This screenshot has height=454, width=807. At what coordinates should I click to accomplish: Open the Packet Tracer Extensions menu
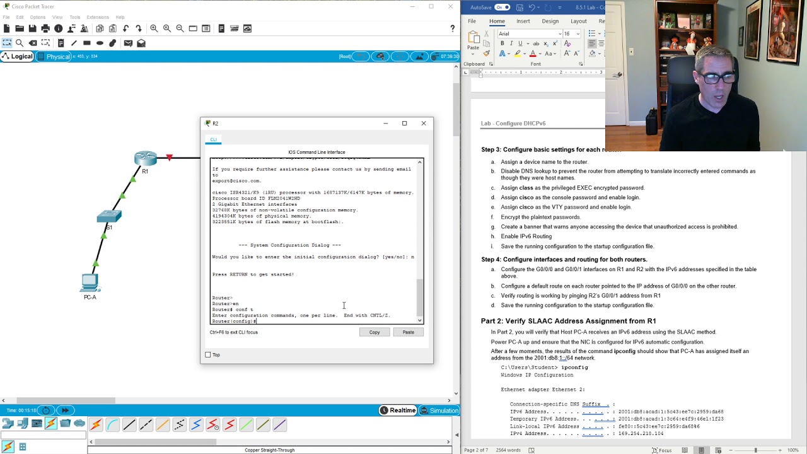[x=98, y=17]
